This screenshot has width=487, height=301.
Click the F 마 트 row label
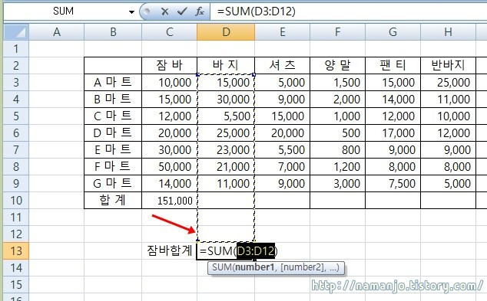point(113,167)
